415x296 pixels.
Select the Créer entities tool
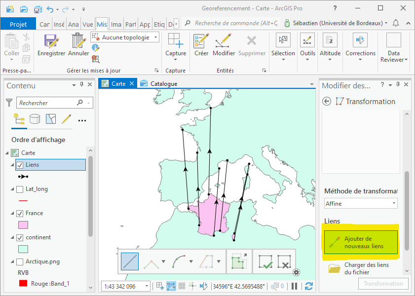tap(201, 41)
